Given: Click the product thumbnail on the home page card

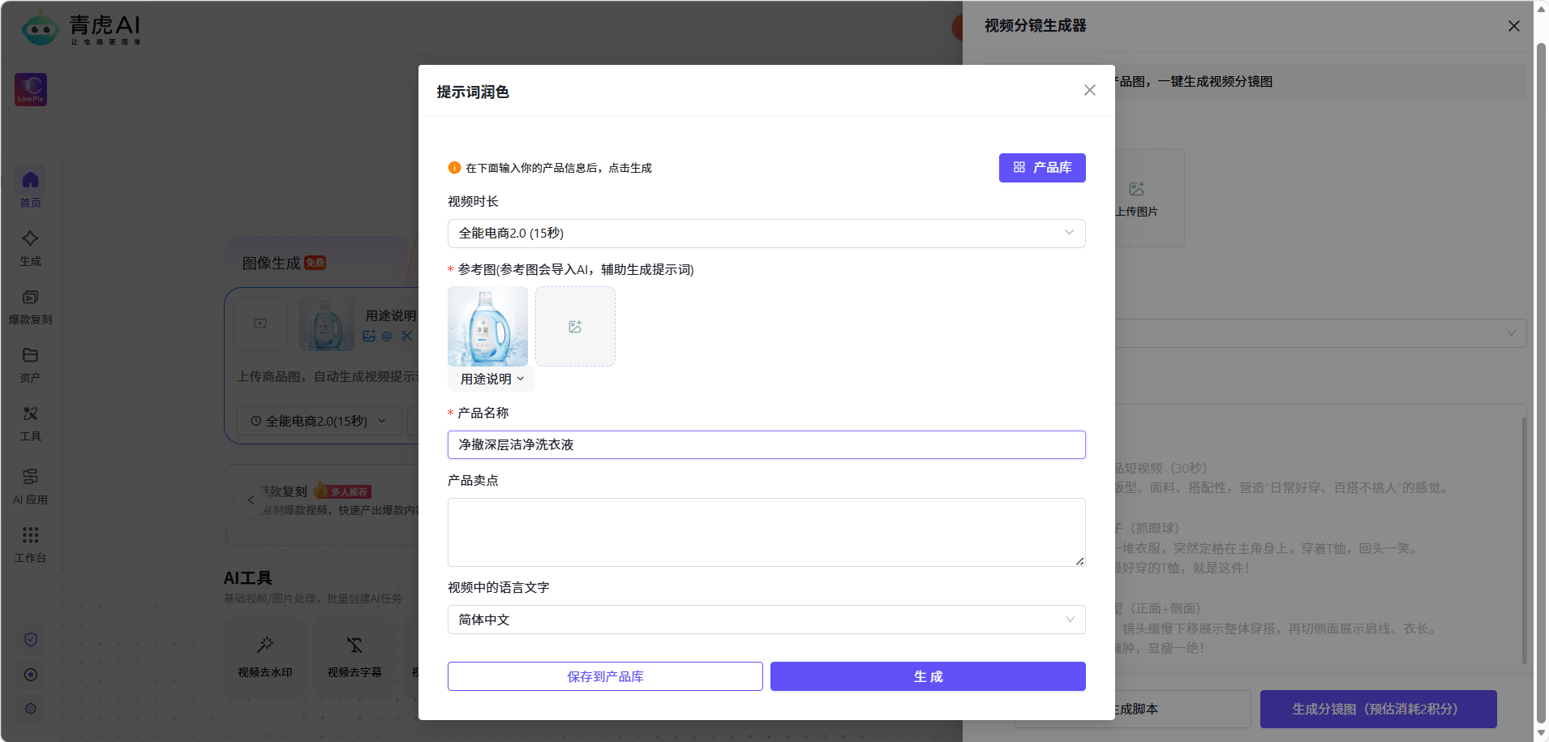Looking at the screenshot, I should (327, 324).
